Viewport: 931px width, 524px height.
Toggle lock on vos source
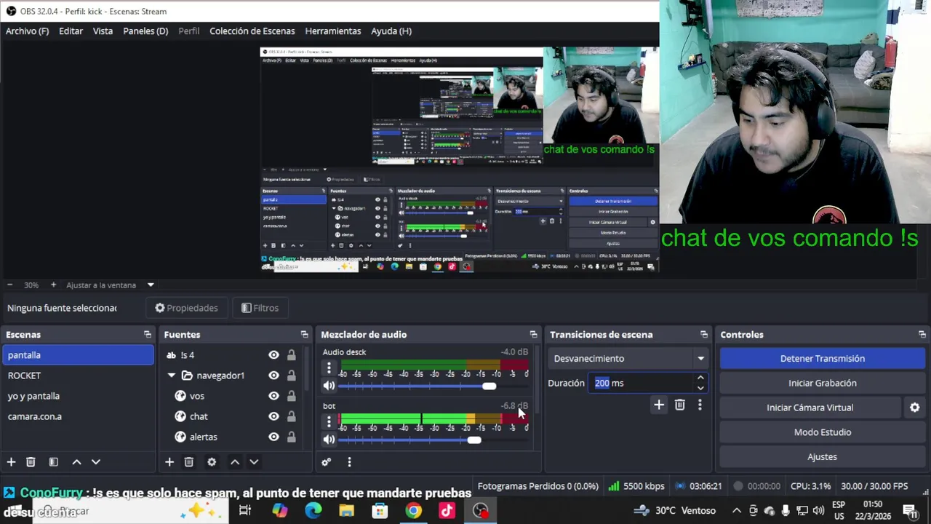(291, 396)
